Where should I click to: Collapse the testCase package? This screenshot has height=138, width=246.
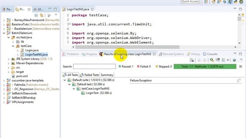click(x=13, y=46)
